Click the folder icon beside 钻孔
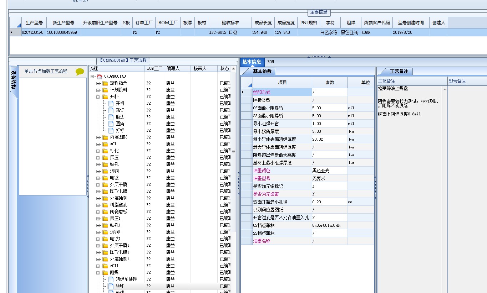This screenshot has width=487, height=293. [x=105, y=164]
